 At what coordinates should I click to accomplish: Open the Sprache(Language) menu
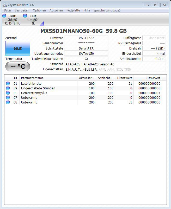(x=107, y=10)
